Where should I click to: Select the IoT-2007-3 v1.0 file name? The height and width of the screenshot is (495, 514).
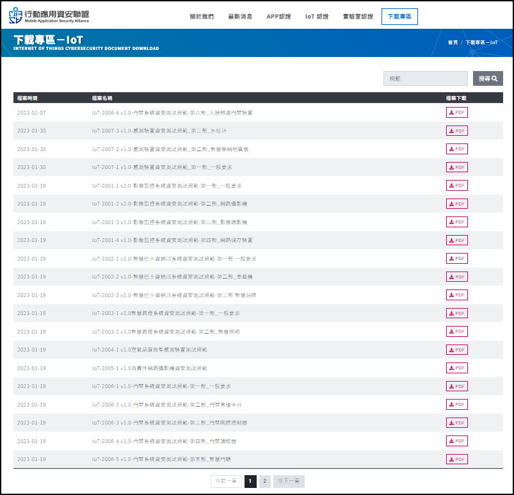click(x=159, y=131)
